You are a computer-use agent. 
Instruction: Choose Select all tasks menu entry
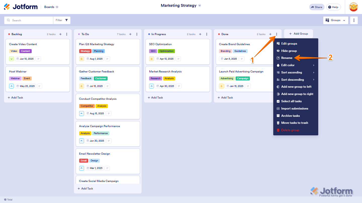[296, 101]
